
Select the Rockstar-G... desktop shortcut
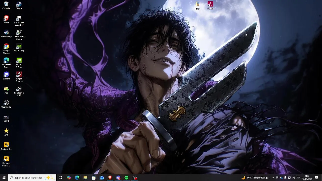coord(6,146)
